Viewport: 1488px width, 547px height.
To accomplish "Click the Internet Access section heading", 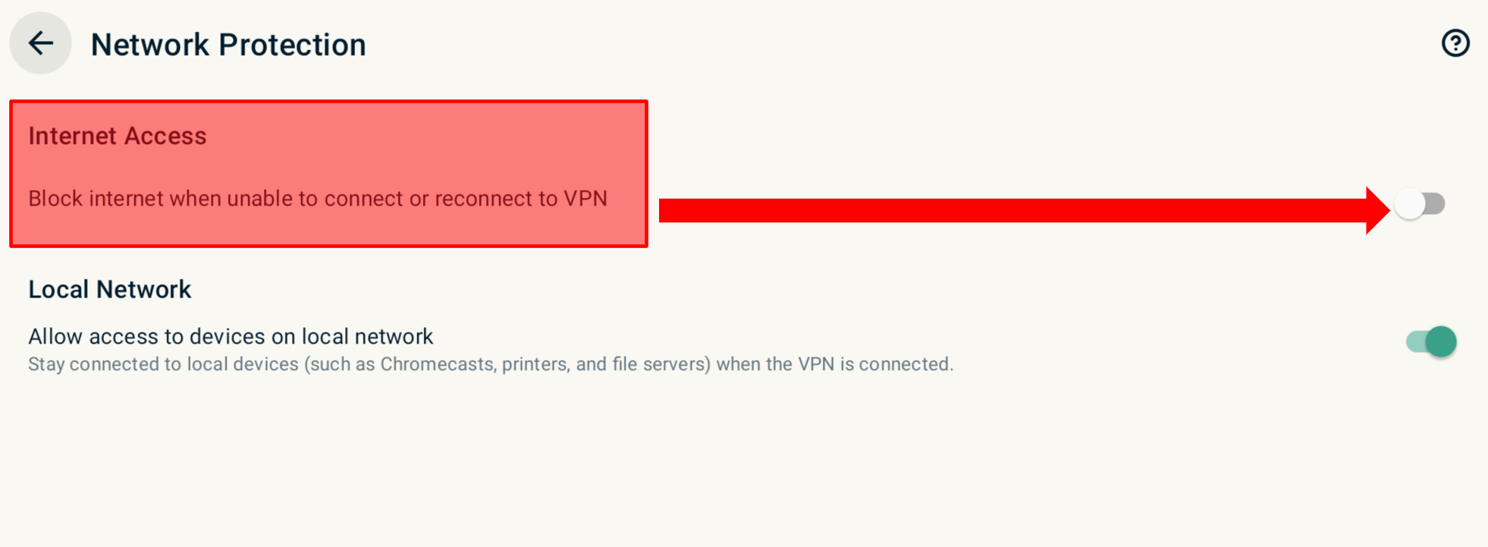I will click(118, 136).
